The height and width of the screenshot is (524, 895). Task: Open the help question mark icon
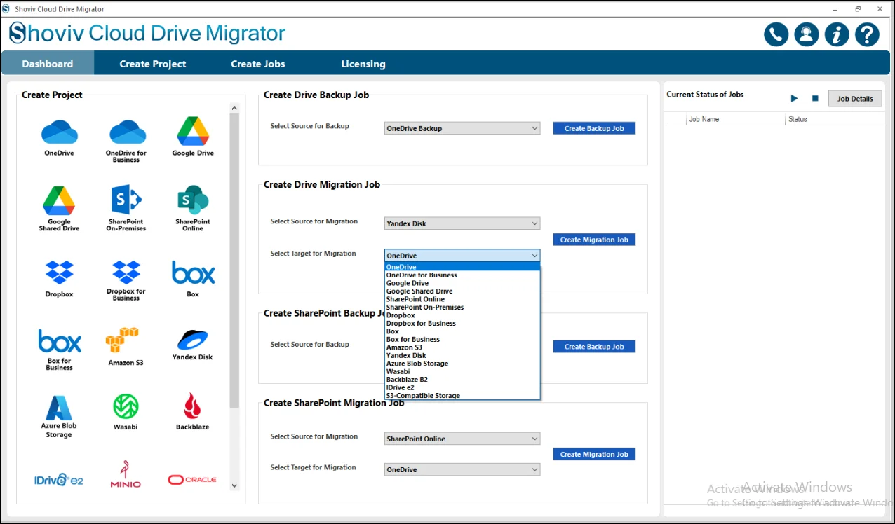[868, 34]
